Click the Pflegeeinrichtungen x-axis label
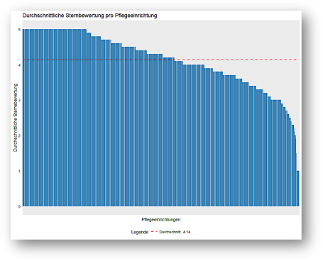The width and height of the screenshot is (323, 261). (161, 219)
